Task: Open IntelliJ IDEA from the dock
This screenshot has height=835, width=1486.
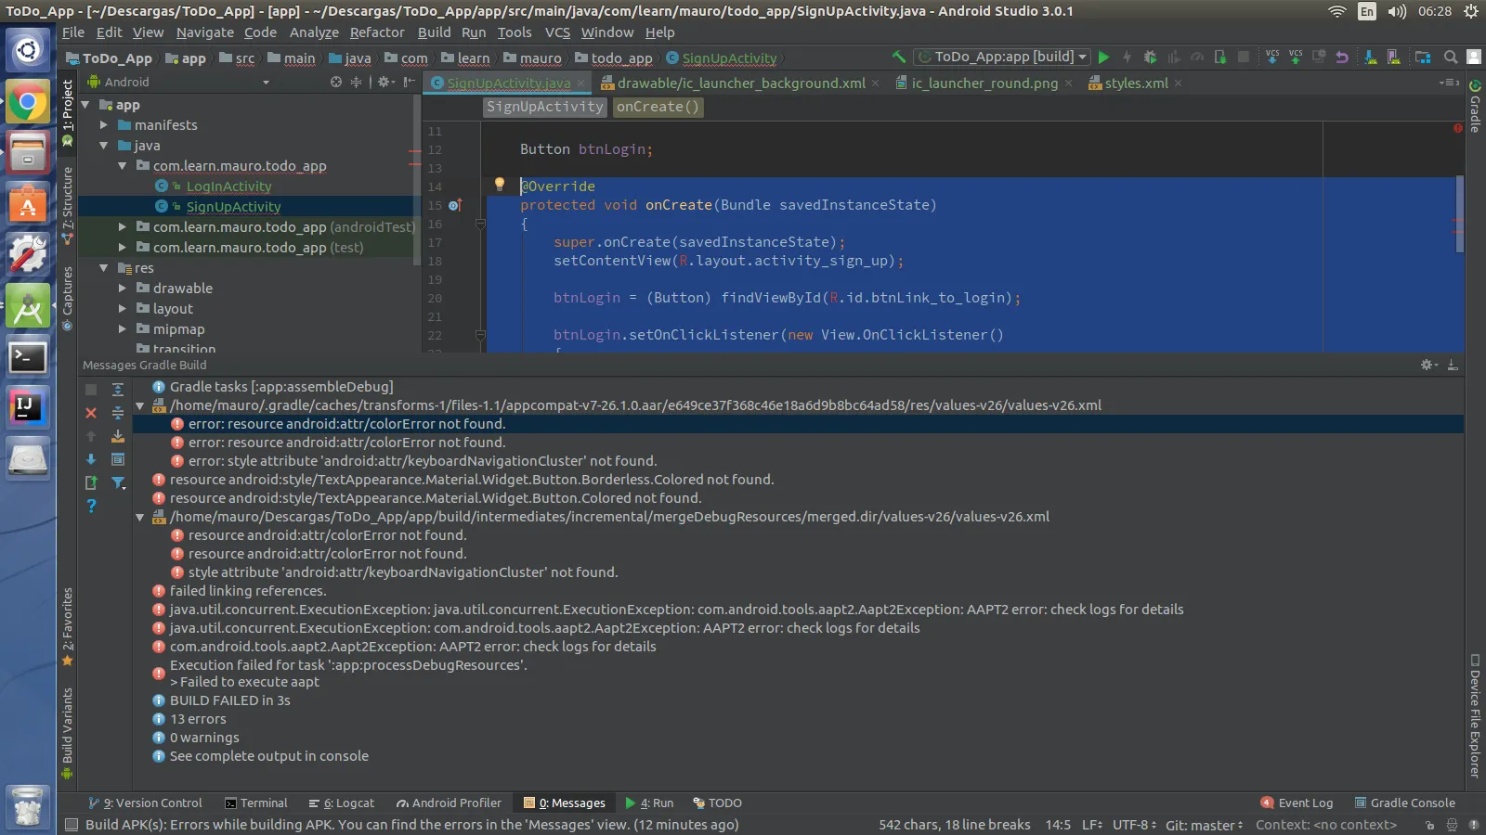Action: pyautogui.click(x=28, y=408)
